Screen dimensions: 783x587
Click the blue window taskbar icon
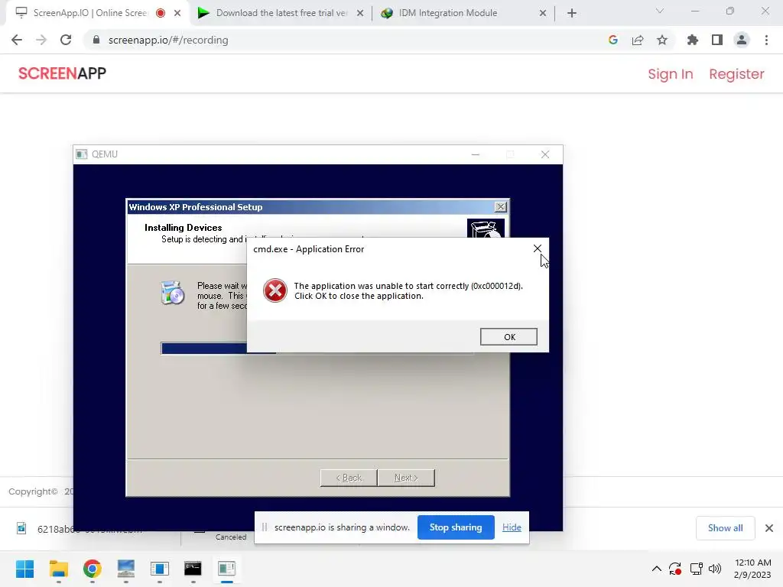point(159,569)
